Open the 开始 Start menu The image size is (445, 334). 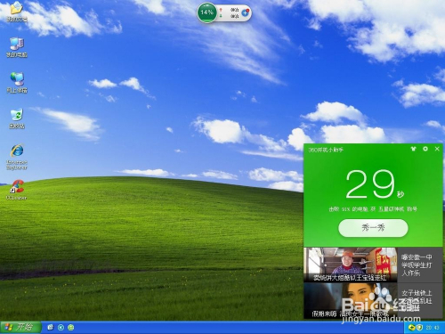point(20,327)
